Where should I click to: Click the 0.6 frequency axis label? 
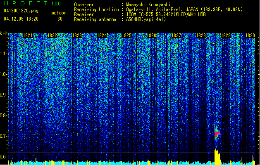click(x=4, y=157)
